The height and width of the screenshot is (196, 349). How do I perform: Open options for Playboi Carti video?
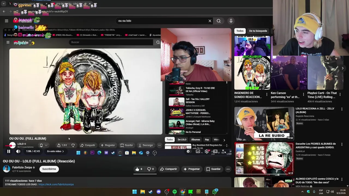[x=340, y=94]
